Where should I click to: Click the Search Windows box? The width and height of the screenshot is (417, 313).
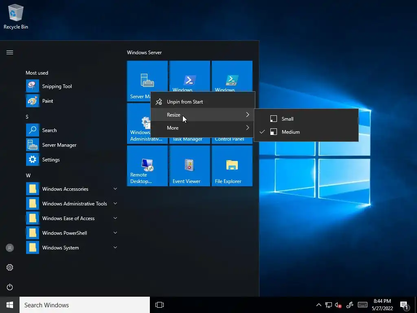click(85, 305)
